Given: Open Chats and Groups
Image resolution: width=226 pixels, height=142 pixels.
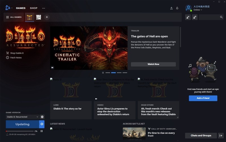Looking at the screenshot, I should (201, 136).
